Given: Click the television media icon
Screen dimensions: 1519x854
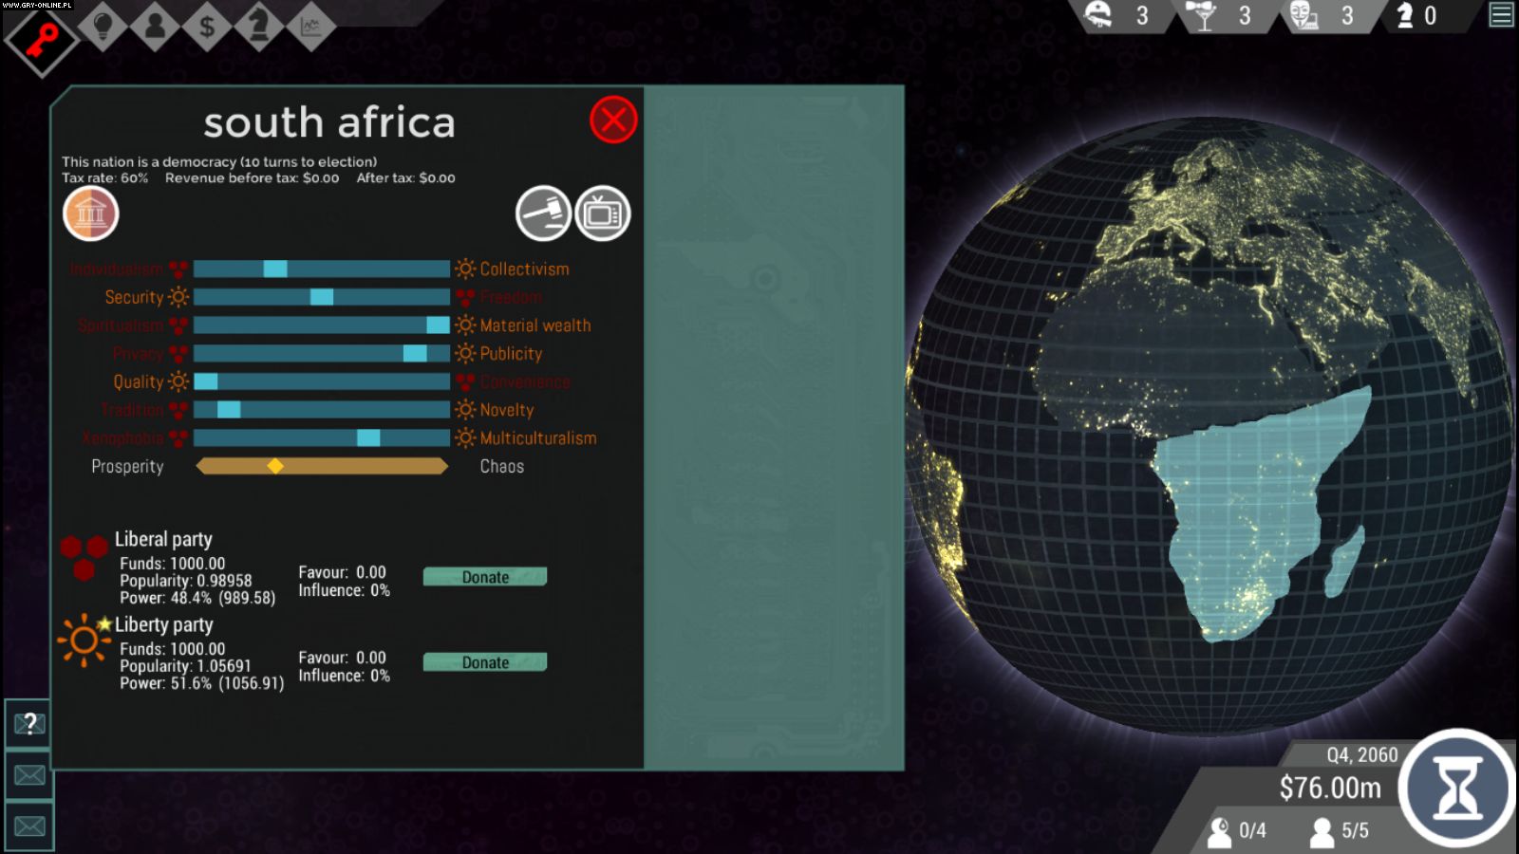Looking at the screenshot, I should (602, 213).
